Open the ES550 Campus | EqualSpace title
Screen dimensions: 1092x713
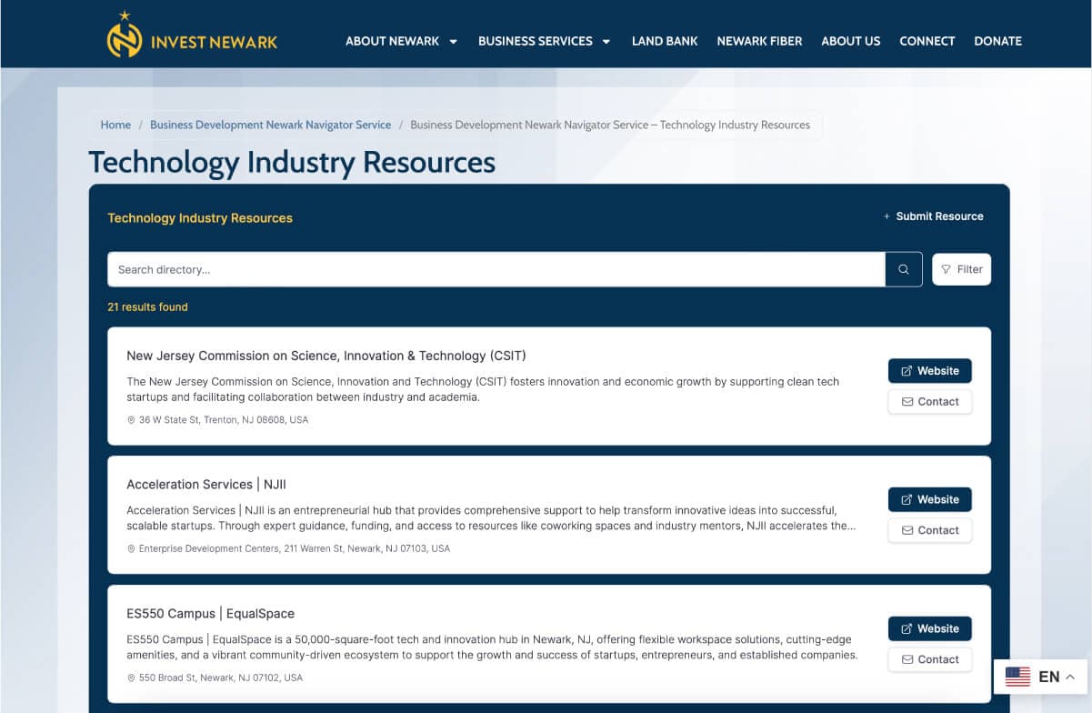(x=211, y=614)
